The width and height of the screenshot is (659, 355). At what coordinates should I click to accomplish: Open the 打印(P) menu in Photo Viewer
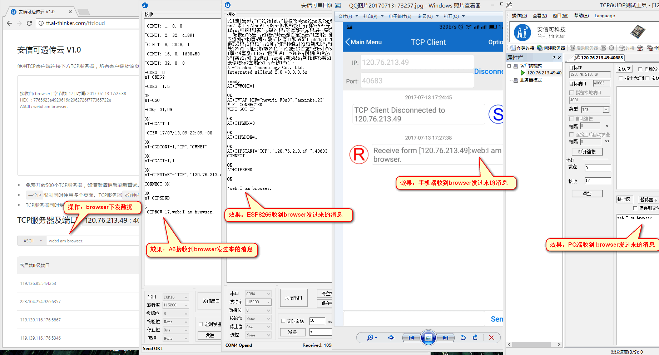[x=373, y=16]
